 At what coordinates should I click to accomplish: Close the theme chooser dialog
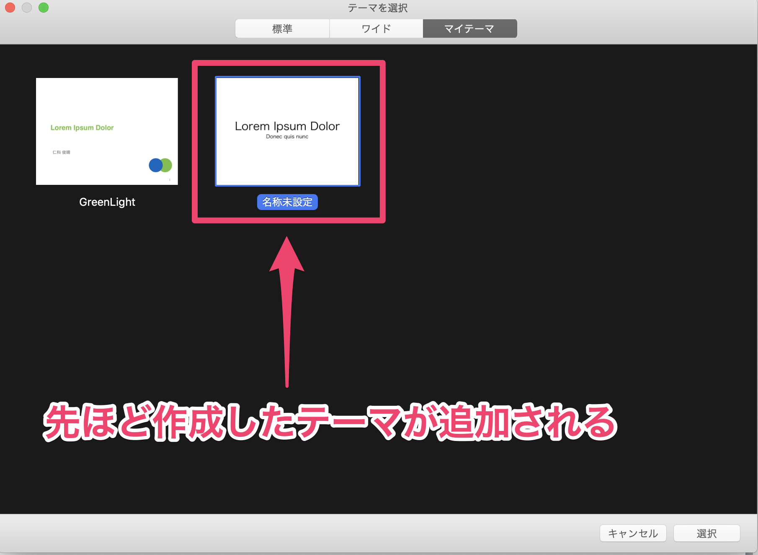point(10,8)
